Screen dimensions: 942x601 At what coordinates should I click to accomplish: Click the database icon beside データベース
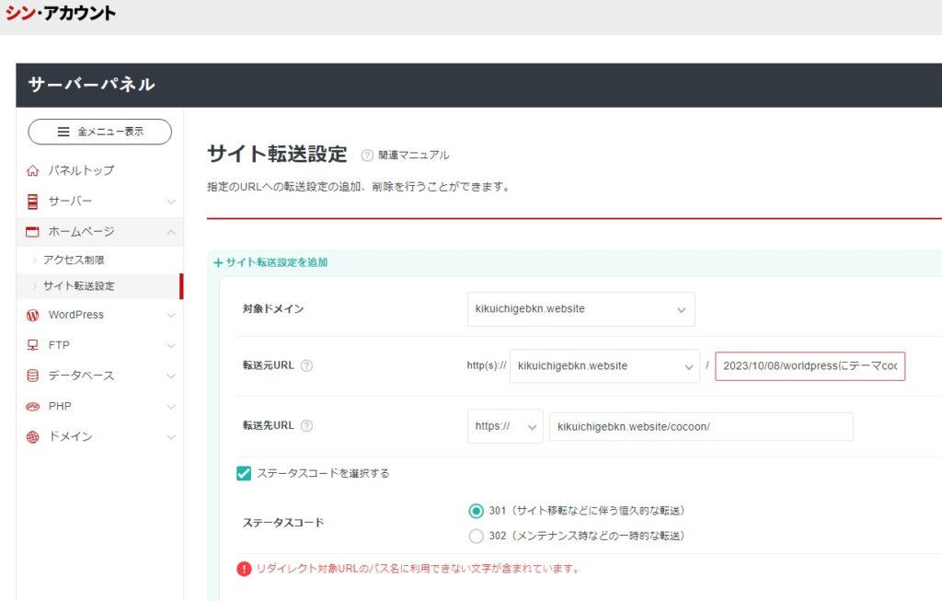click(x=33, y=376)
